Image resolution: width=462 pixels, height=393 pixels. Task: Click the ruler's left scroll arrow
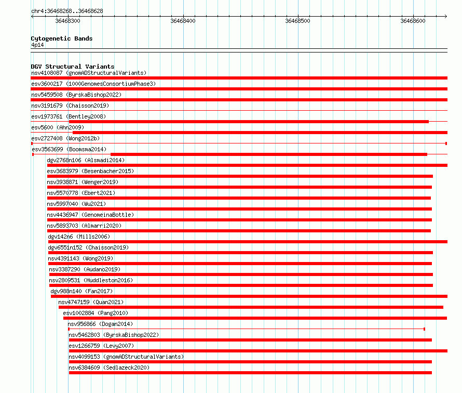click(x=32, y=16)
